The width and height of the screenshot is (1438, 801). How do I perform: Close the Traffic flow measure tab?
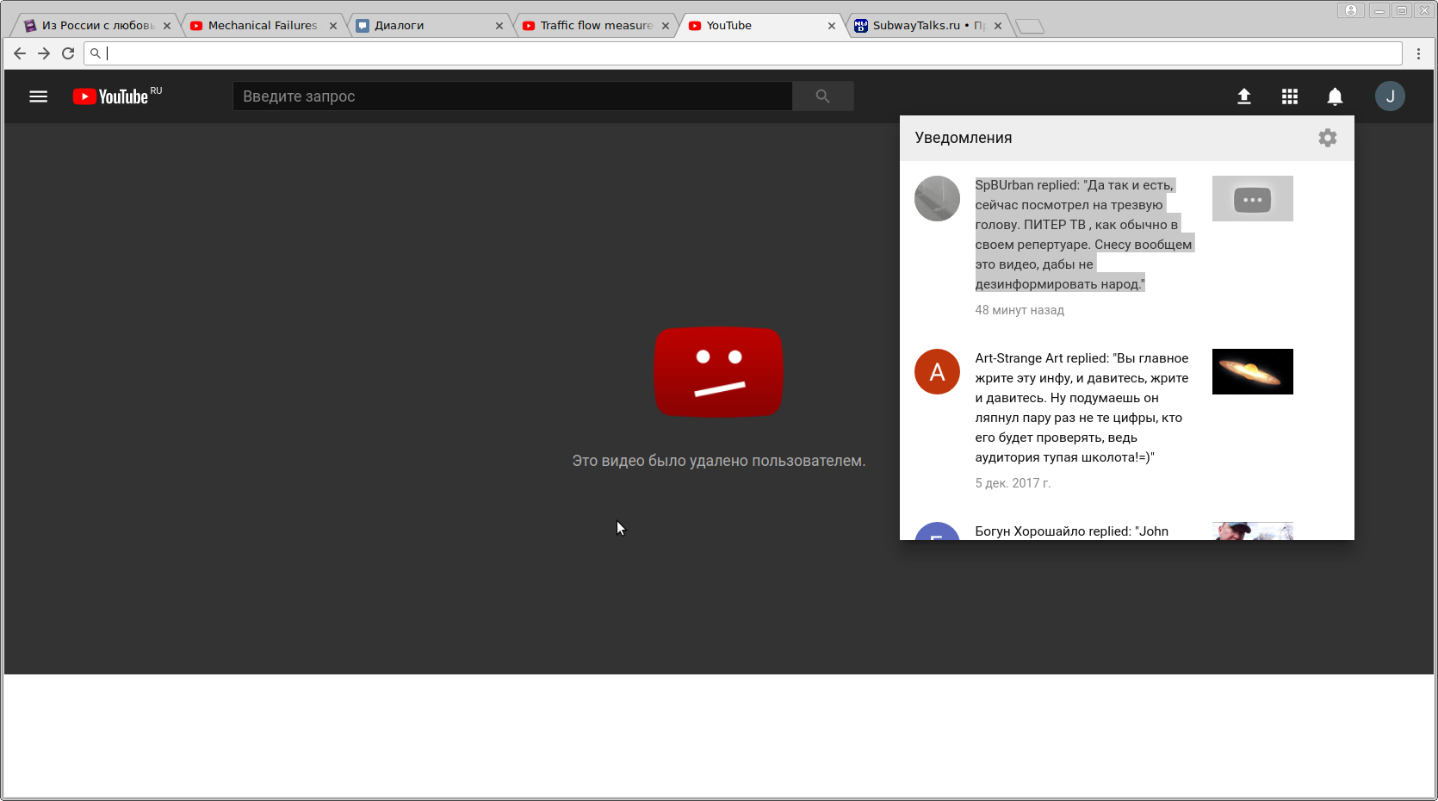pos(665,26)
